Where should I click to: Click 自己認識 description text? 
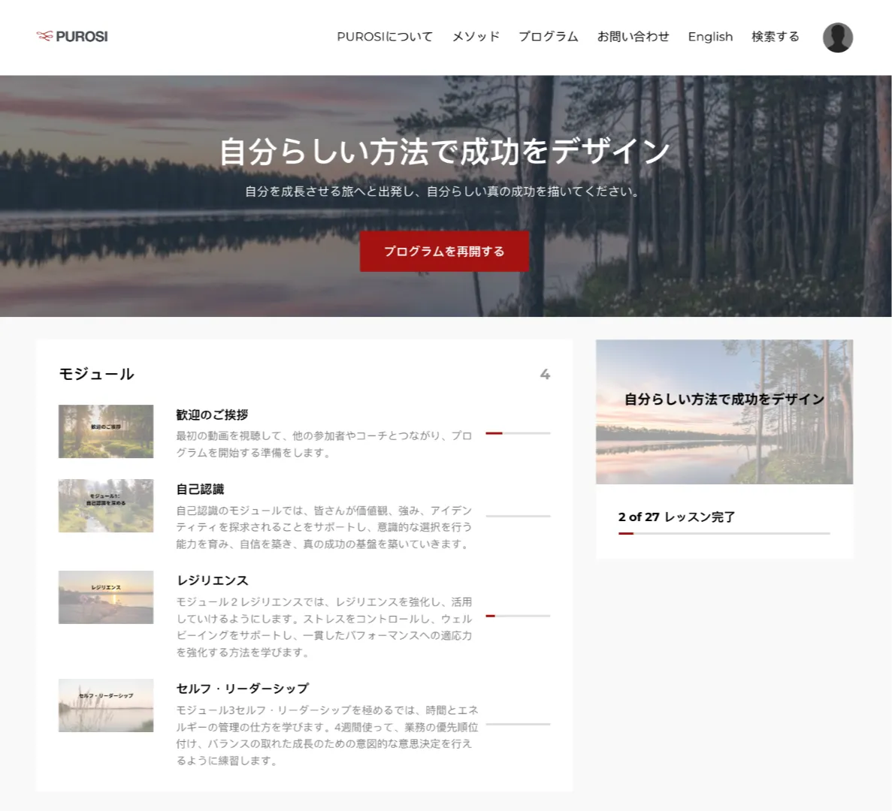324,527
